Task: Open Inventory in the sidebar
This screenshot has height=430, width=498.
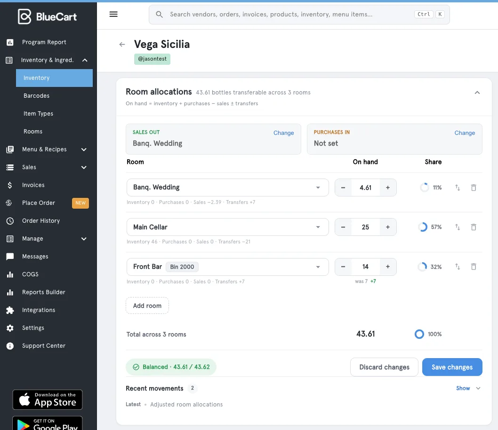Action: (54, 78)
